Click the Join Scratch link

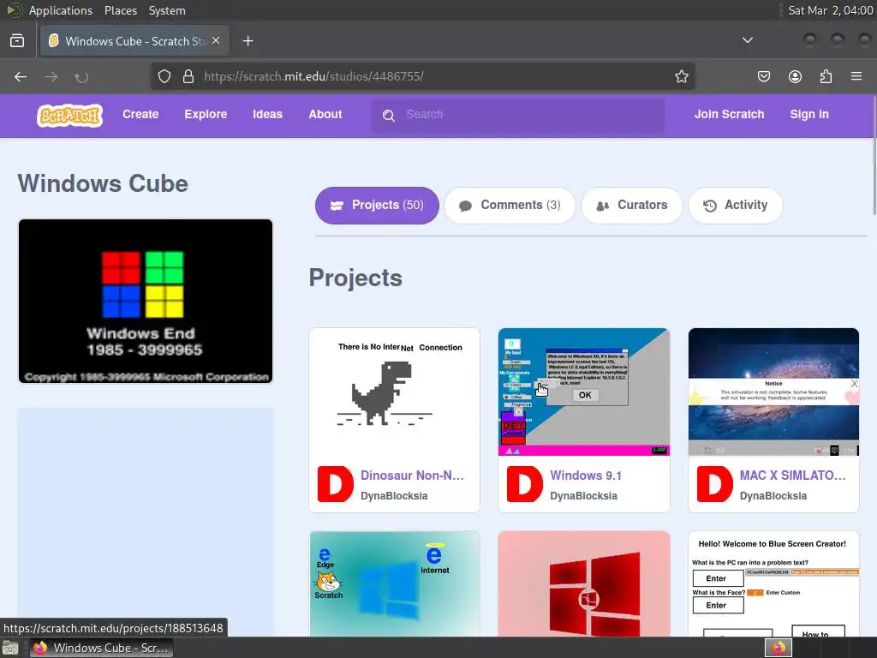pos(729,114)
